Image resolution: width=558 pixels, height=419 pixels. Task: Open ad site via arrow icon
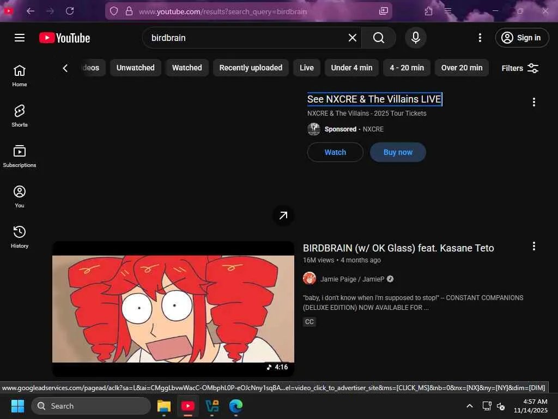283,215
